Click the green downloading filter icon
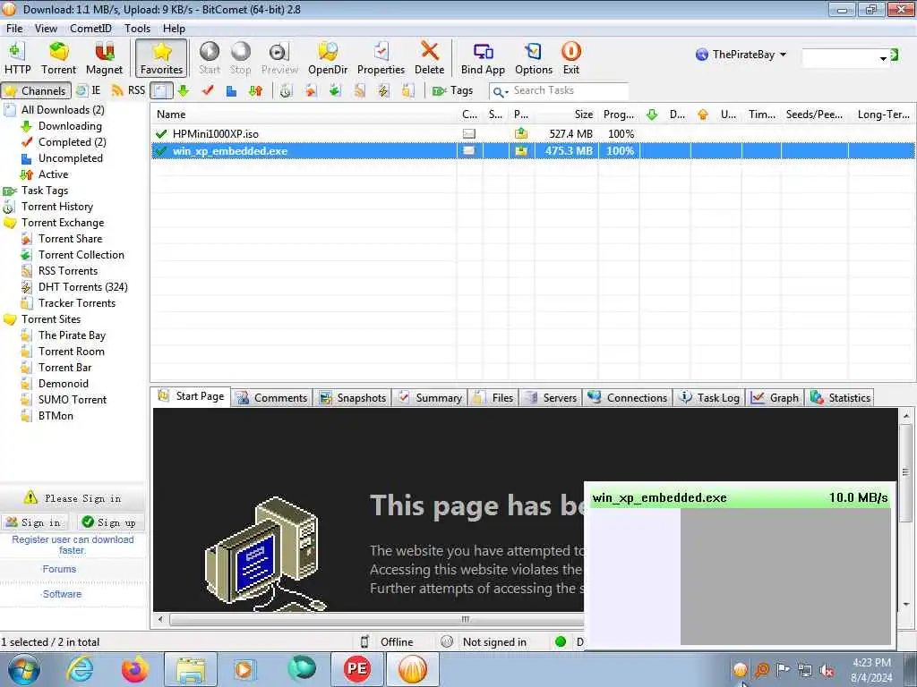The image size is (917, 687). tap(183, 90)
